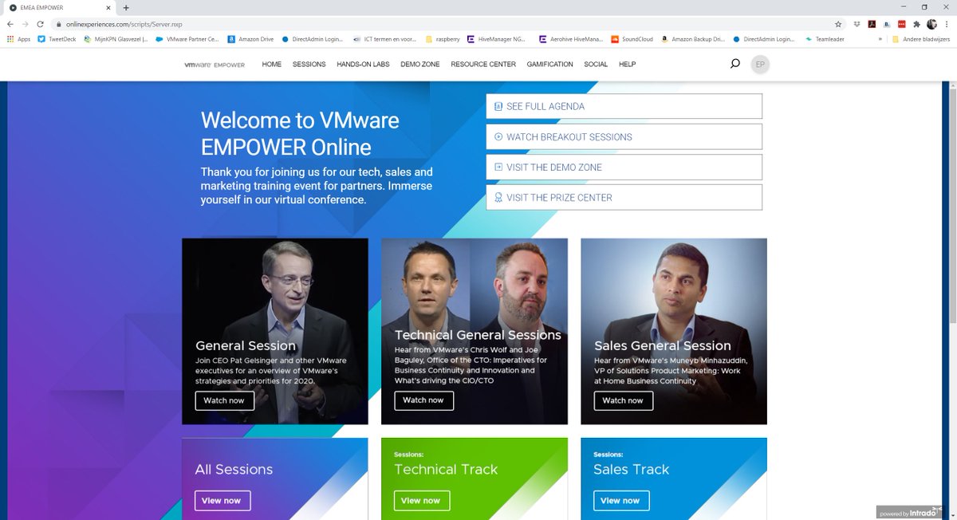Open the Aerohive HiveMana... bookmark
Image resolution: width=957 pixels, height=520 pixels.
click(571, 39)
